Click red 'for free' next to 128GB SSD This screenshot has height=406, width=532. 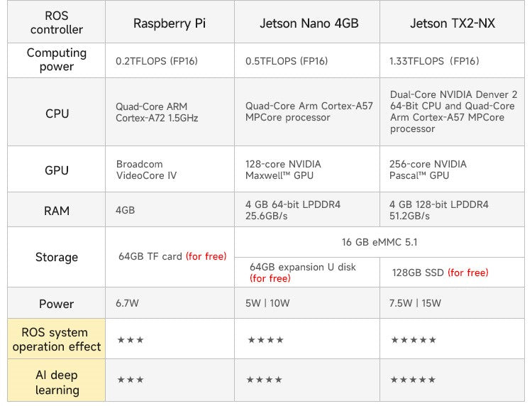pyautogui.click(x=468, y=273)
